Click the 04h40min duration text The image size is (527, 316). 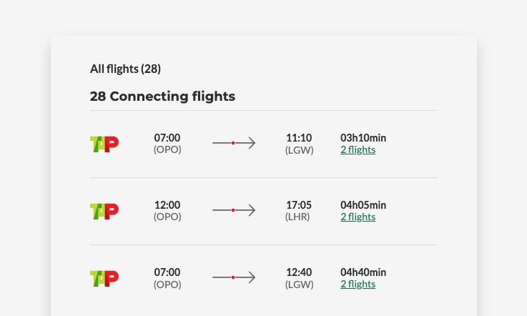click(363, 272)
